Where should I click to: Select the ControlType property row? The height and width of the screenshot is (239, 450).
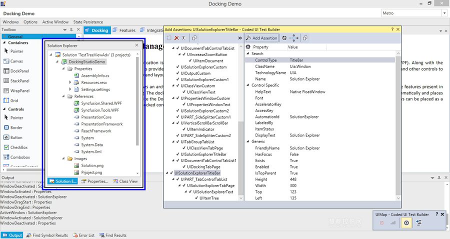pyautogui.click(x=320, y=60)
